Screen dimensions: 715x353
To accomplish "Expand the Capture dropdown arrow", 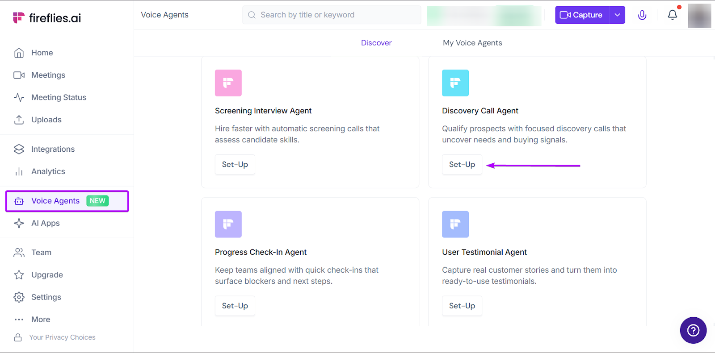I will pos(617,15).
